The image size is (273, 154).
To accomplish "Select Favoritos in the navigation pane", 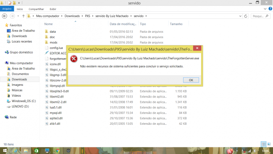I will (x=16, y=25).
